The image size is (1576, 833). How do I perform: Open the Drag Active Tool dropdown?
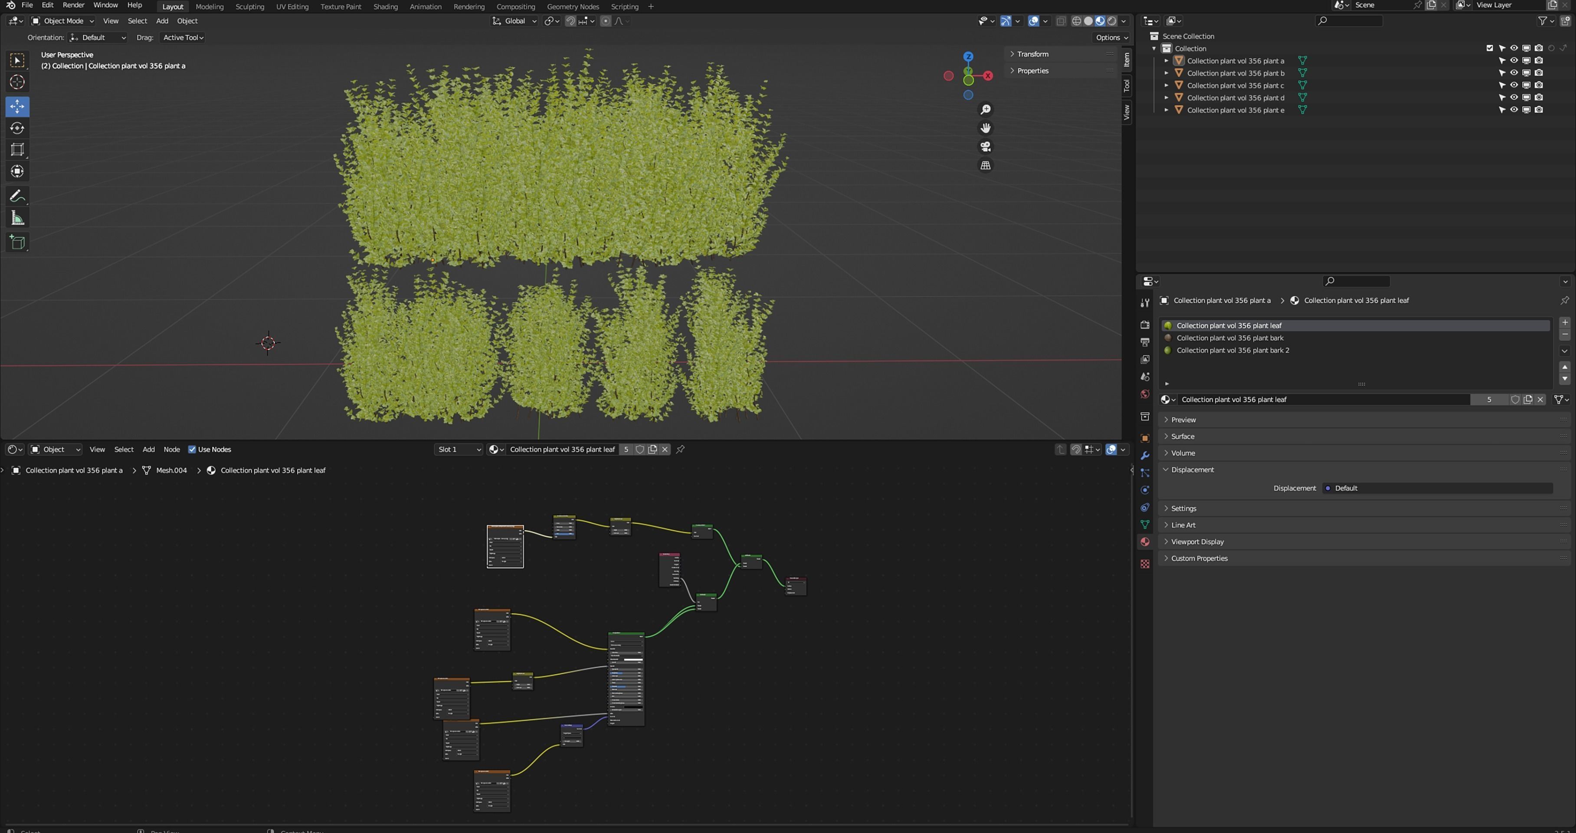182,37
